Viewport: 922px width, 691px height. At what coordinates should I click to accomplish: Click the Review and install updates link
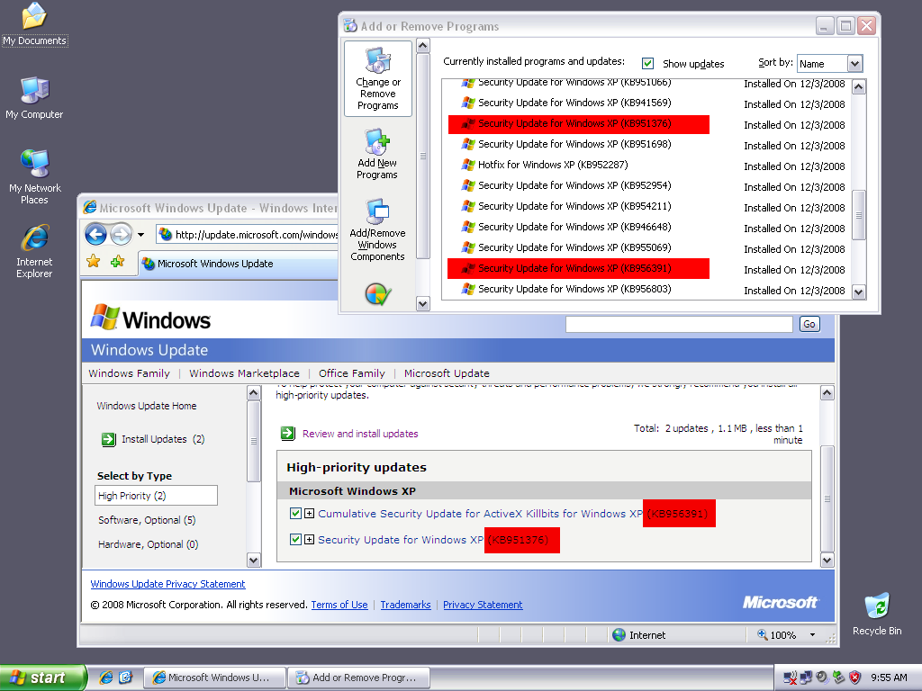tap(360, 434)
